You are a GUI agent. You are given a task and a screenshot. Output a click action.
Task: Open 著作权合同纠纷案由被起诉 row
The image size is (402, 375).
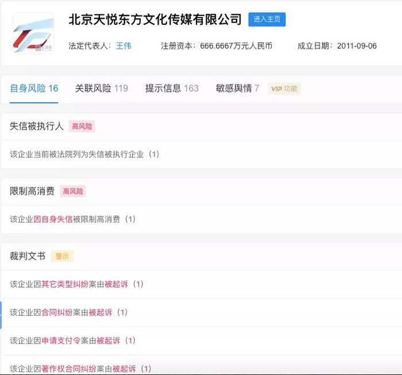pos(201,365)
